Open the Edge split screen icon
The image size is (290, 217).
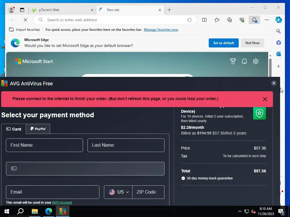204,20
